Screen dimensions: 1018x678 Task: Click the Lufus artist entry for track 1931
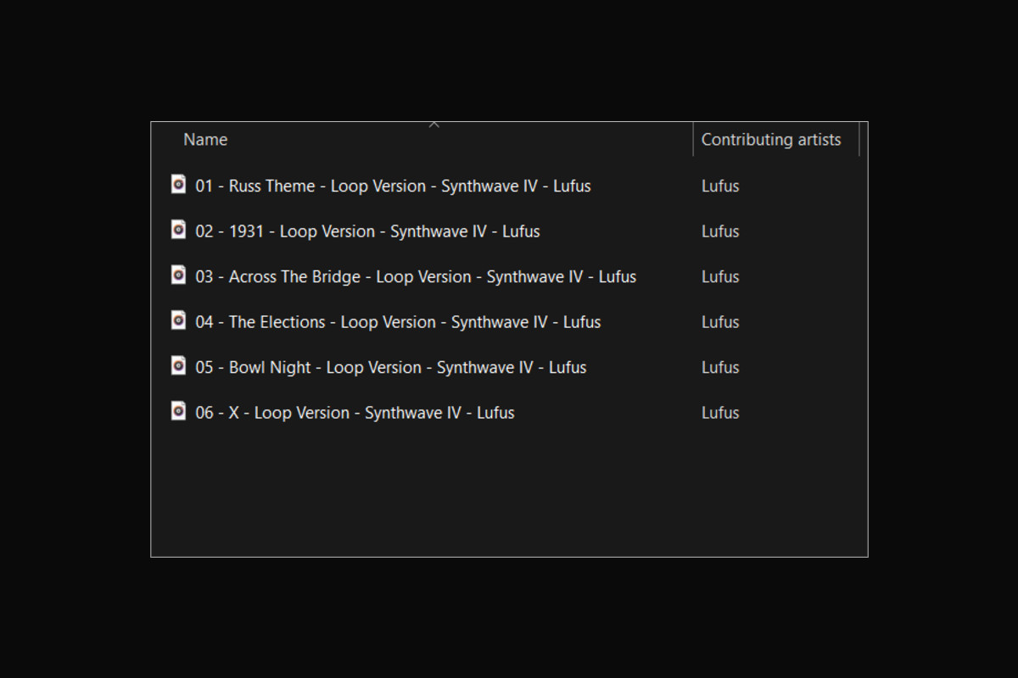[x=720, y=231]
